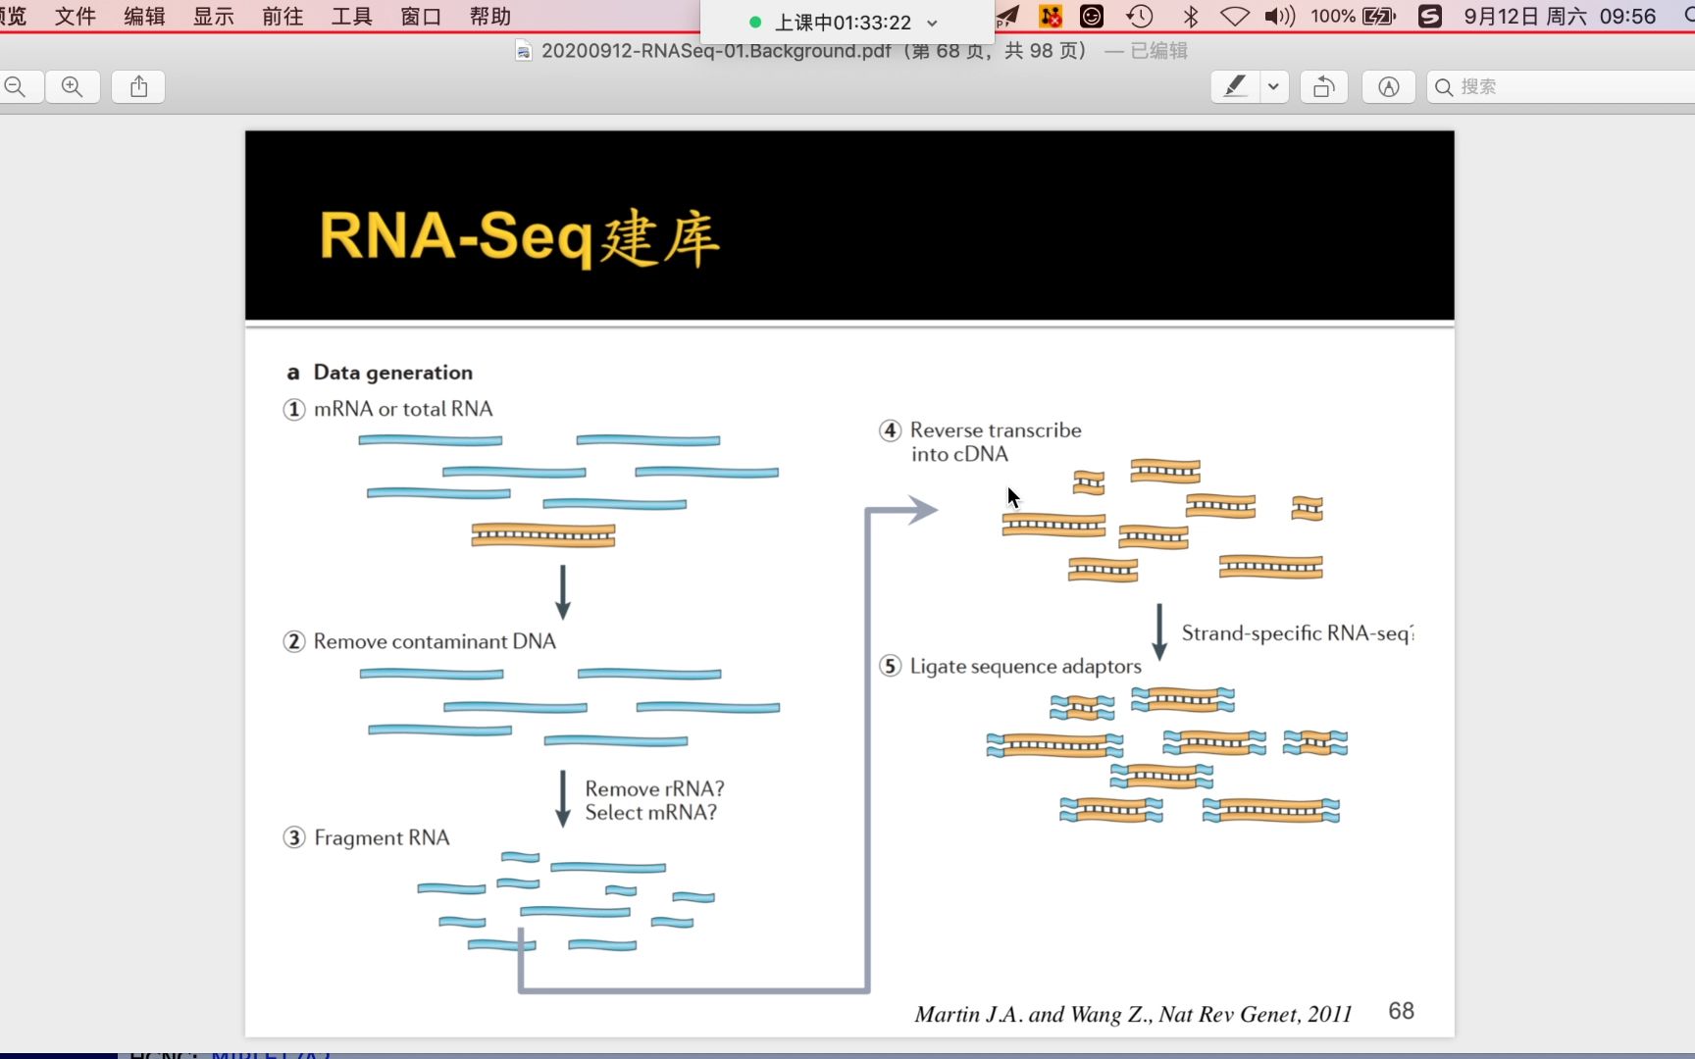Select the highlight pen tool

point(1234,86)
